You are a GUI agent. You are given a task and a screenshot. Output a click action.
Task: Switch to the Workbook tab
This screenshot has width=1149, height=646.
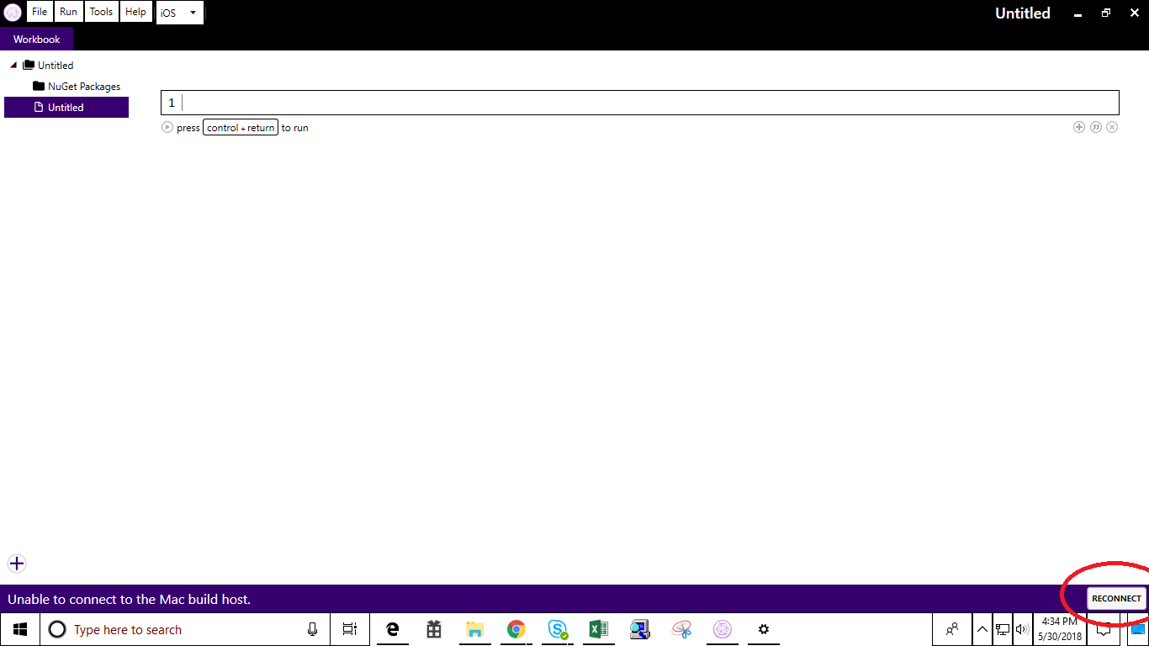click(37, 39)
